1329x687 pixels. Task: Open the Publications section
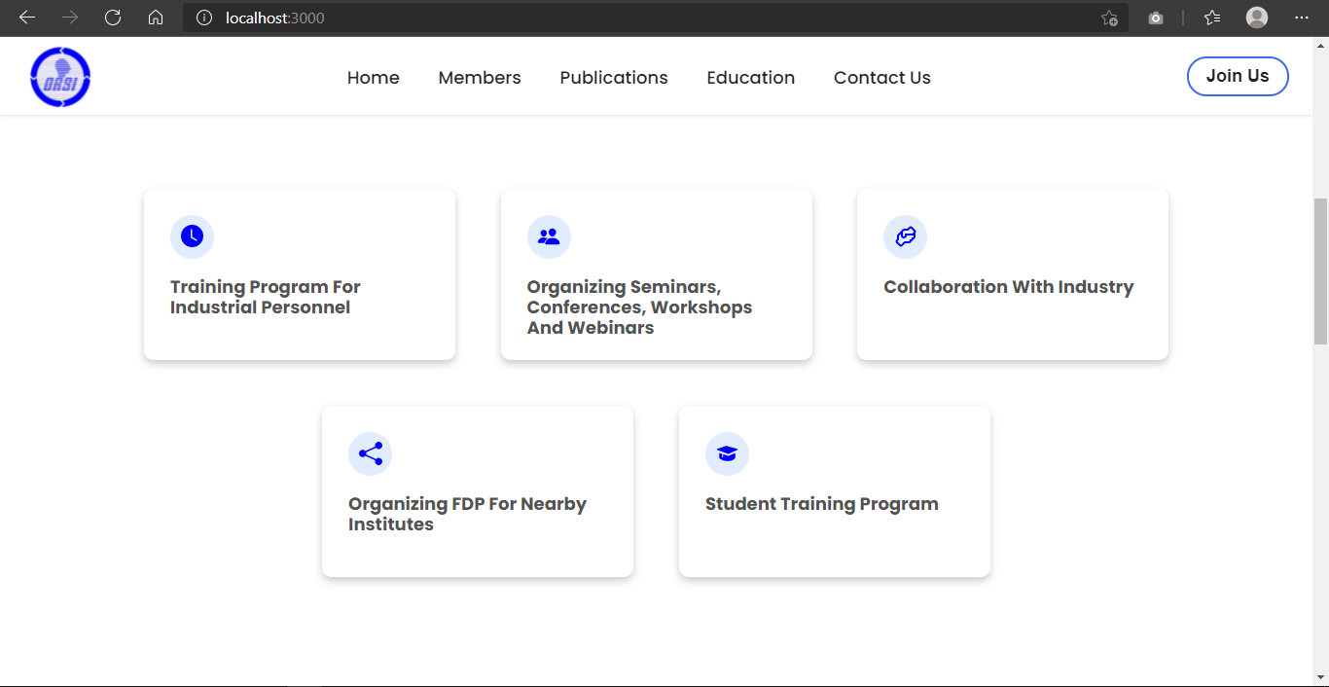click(x=613, y=77)
